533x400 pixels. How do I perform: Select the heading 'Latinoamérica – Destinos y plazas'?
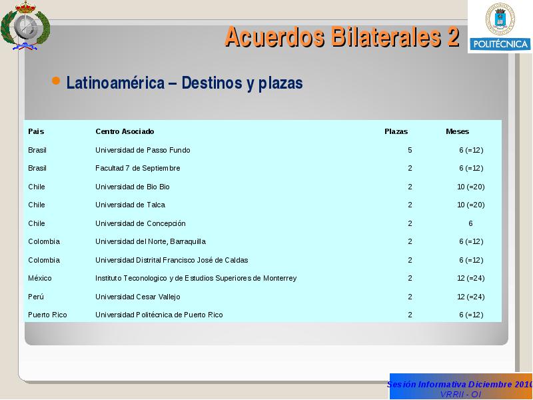(x=185, y=83)
